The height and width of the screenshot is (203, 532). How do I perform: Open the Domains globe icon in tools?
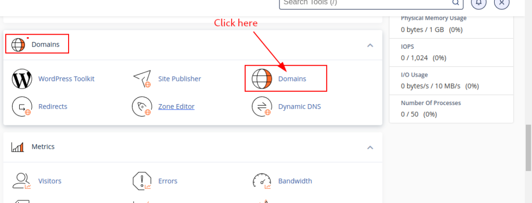[x=262, y=79]
